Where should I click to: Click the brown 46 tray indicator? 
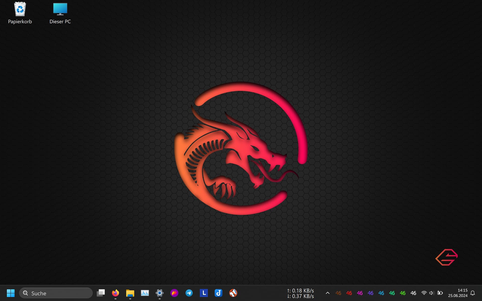(338, 293)
